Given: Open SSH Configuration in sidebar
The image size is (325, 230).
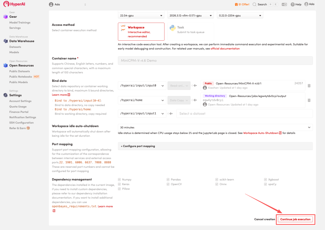Looking at the screenshot, I should (21, 123).
